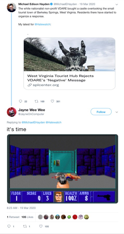The width and height of the screenshot is (124, 234).
Task: Open the splcenter.org article card
Action: [69, 64]
